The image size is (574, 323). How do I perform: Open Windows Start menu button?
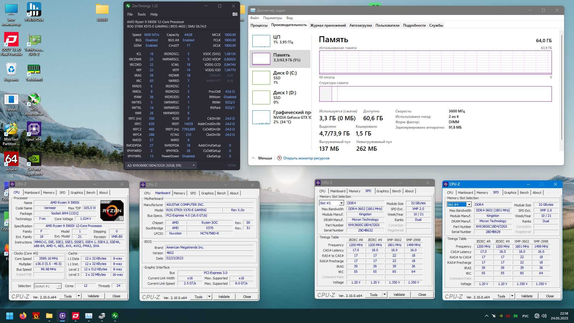coord(10,316)
